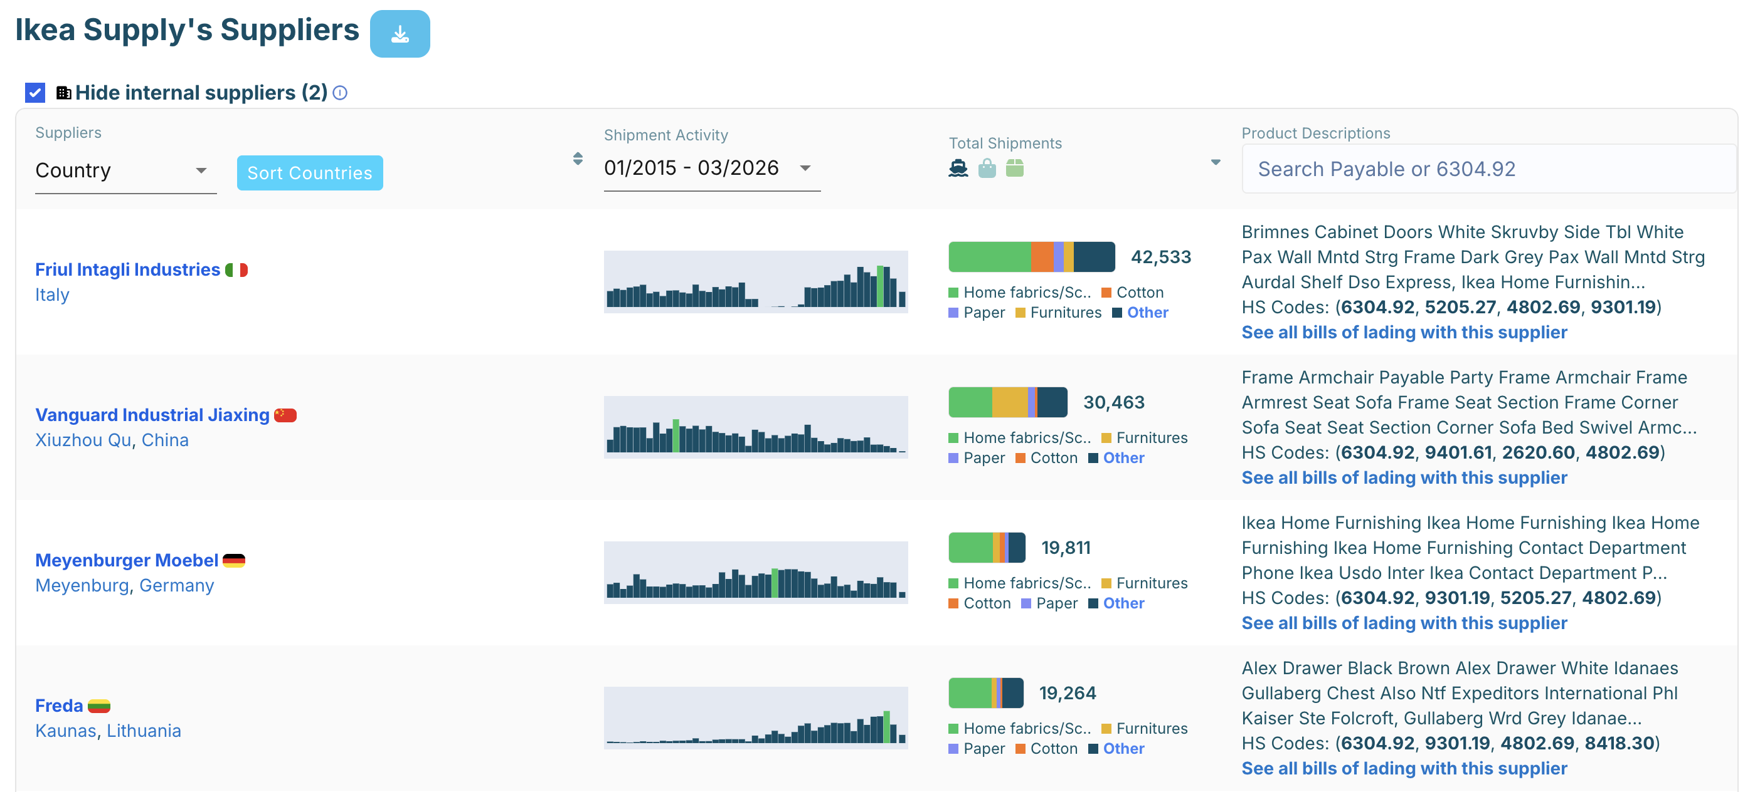1760x792 pixels.
Task: Click the building icon beside Hide internal suppliers
Action: click(63, 93)
